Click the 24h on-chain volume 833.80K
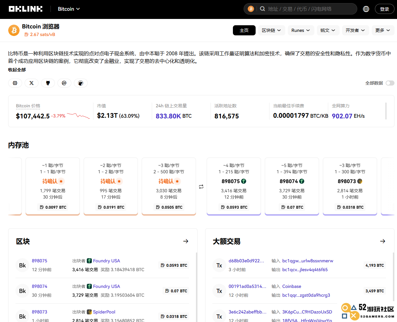Image resolution: width=397 pixels, height=322 pixels. 168,116
